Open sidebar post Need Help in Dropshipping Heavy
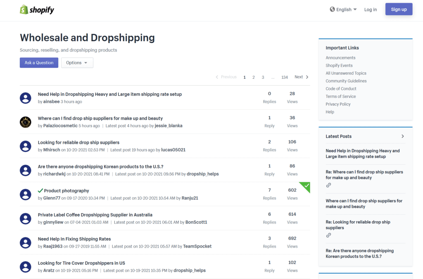423x279 pixels. click(363, 154)
